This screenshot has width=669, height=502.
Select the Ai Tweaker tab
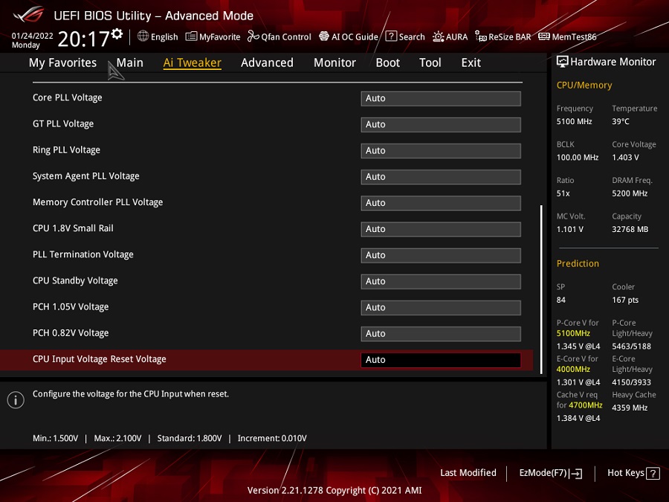pyautogui.click(x=192, y=62)
